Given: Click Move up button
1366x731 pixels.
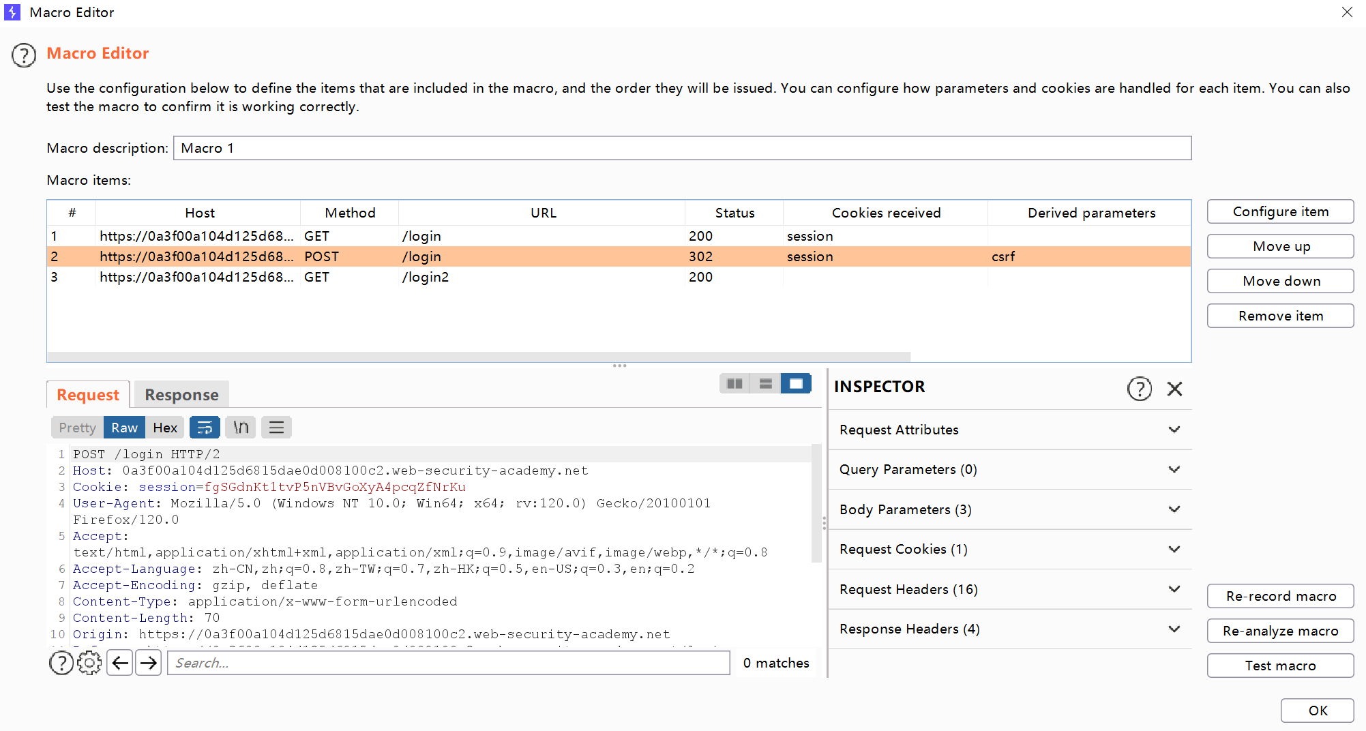Looking at the screenshot, I should coord(1280,246).
